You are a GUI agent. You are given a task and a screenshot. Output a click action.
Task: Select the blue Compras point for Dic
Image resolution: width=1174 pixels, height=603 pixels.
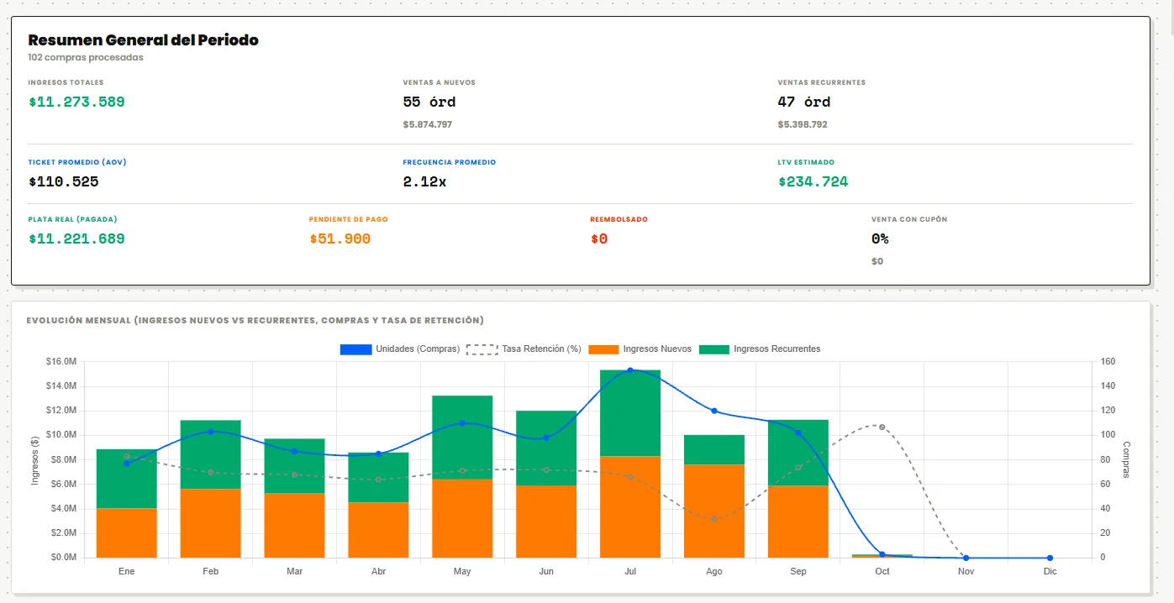coord(1050,558)
